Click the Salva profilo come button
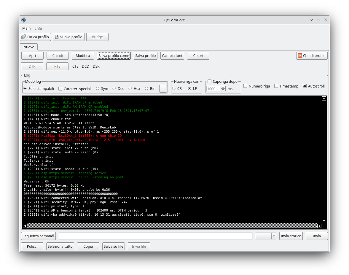Image resolution: width=349 pixels, height=275 pixels. [114, 55]
